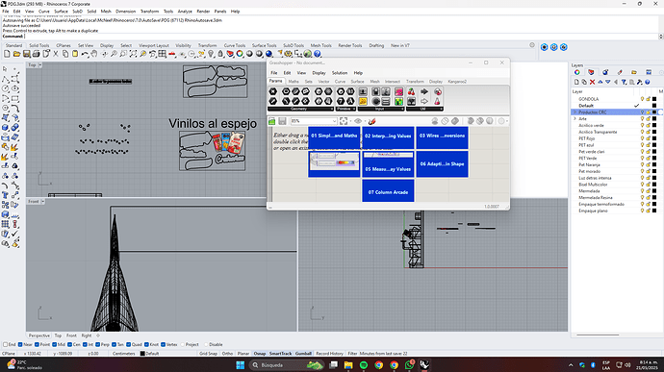Open Grasshopper zoom percentage dropdown

(335, 121)
